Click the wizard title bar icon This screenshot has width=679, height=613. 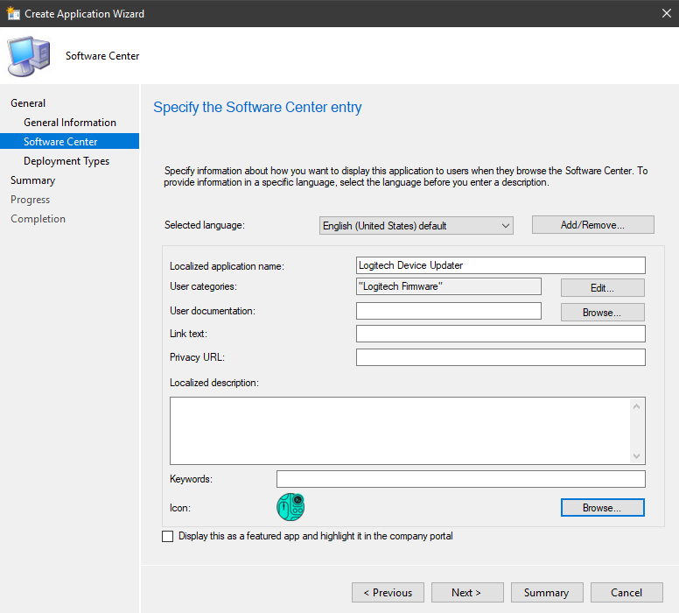pyautogui.click(x=13, y=13)
